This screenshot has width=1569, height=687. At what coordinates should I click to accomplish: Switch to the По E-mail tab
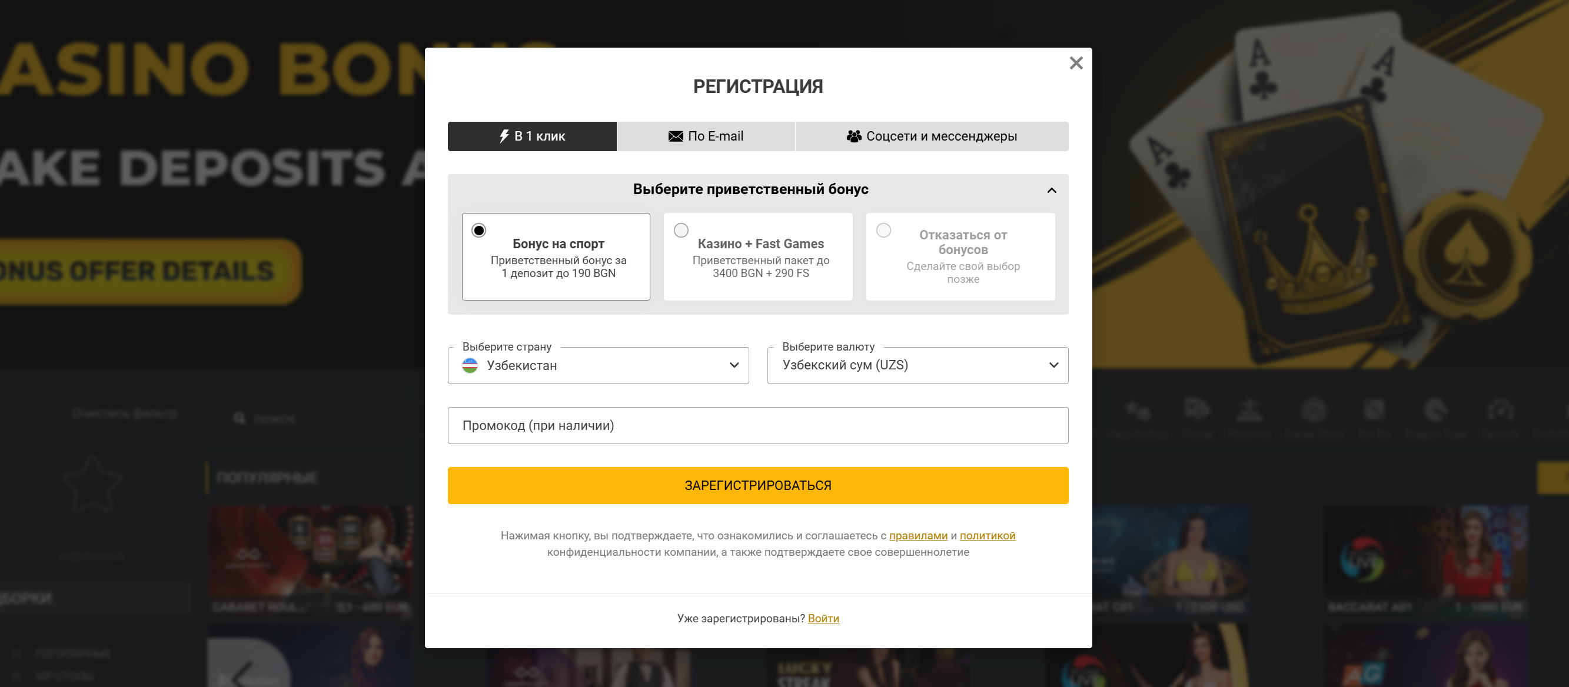click(x=706, y=136)
